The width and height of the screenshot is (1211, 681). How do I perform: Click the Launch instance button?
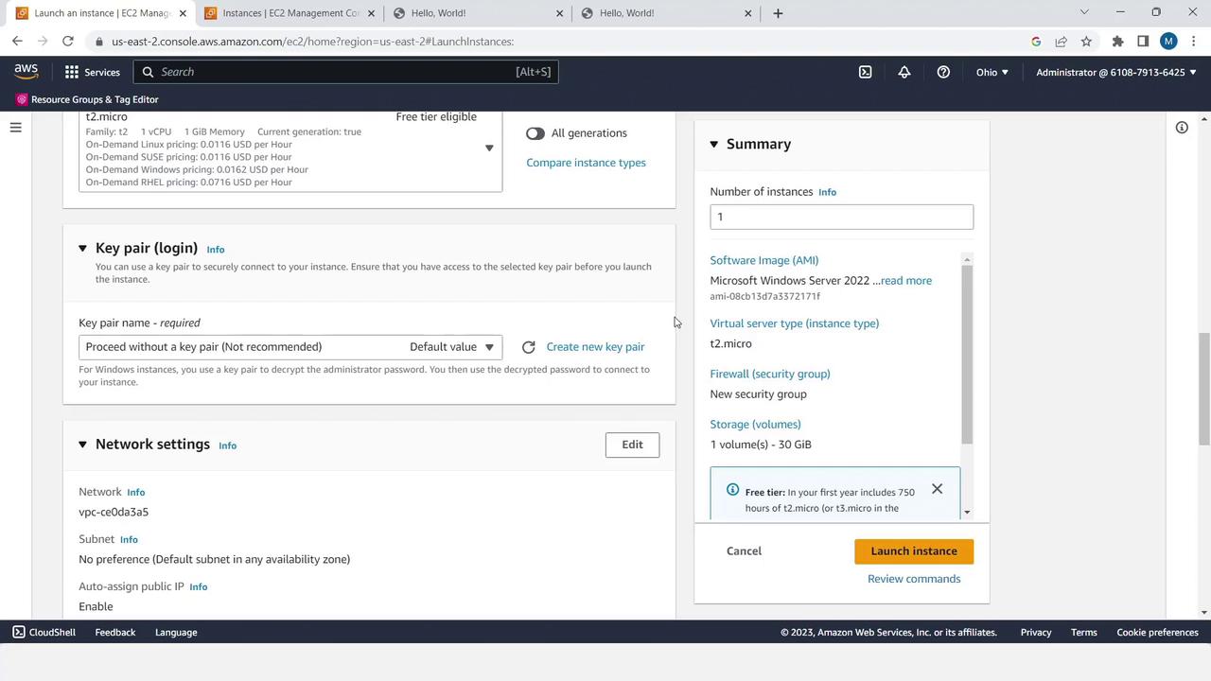click(x=914, y=551)
